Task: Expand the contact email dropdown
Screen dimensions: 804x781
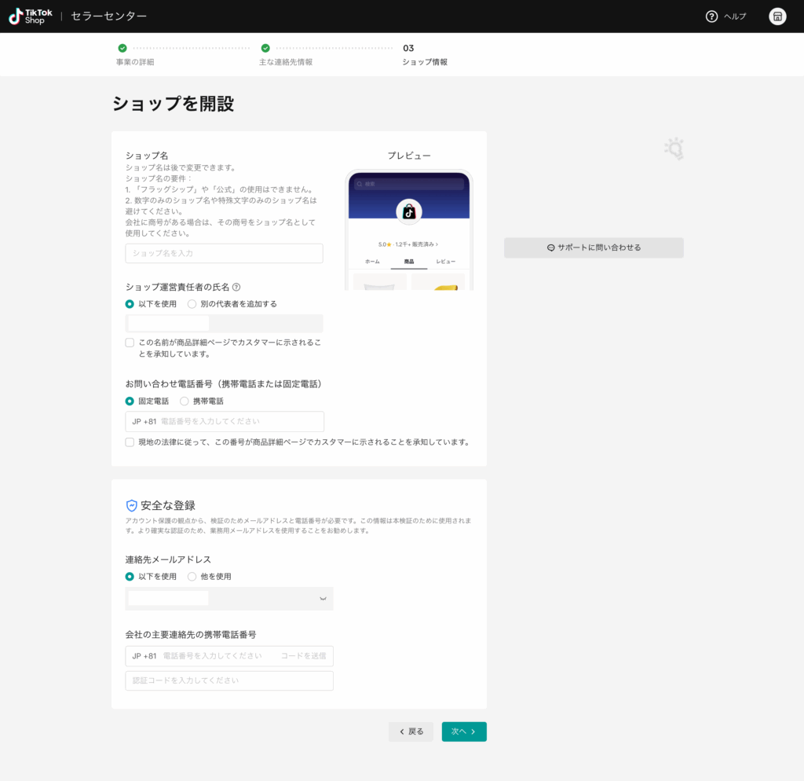Action: (322, 599)
